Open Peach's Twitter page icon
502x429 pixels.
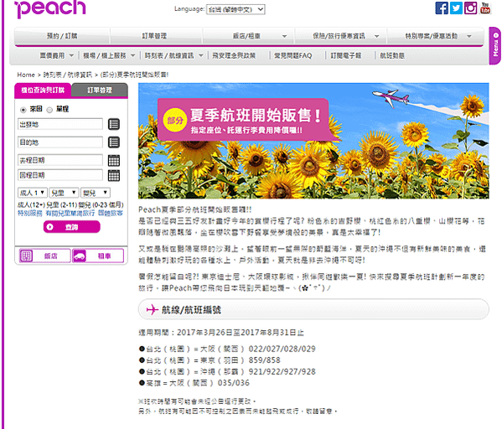tap(456, 8)
